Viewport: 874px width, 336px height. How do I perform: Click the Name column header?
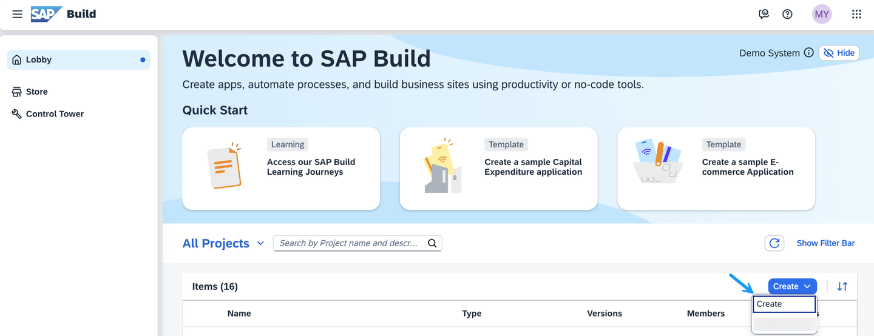coord(239,314)
